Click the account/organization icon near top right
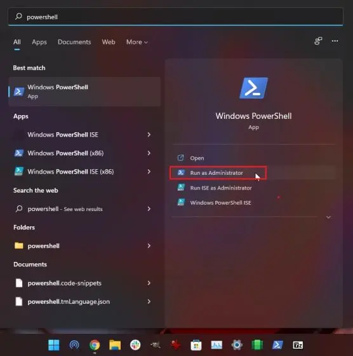353x356 pixels. [318, 41]
